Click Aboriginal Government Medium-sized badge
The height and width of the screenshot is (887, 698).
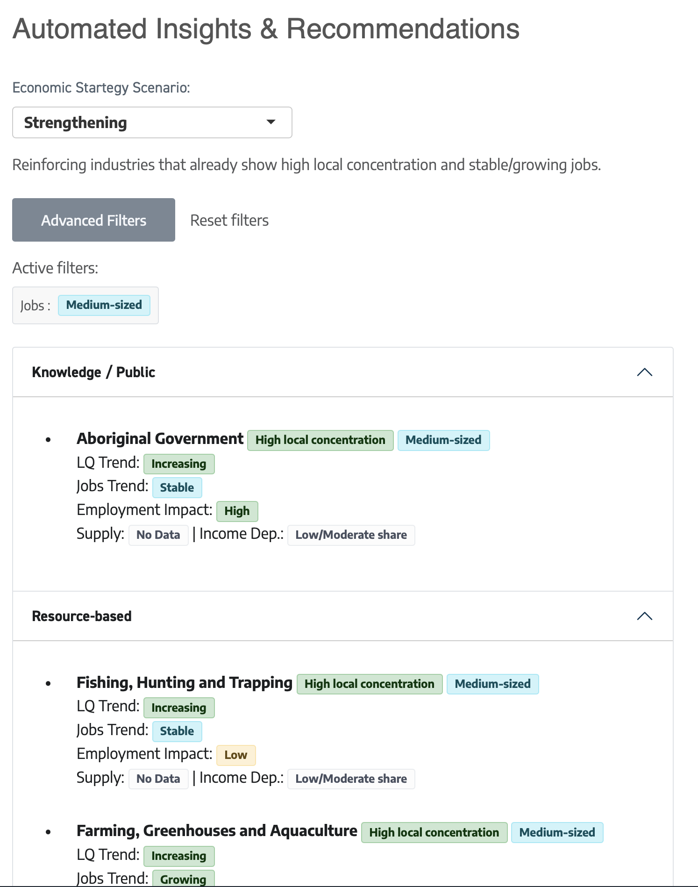pos(443,440)
